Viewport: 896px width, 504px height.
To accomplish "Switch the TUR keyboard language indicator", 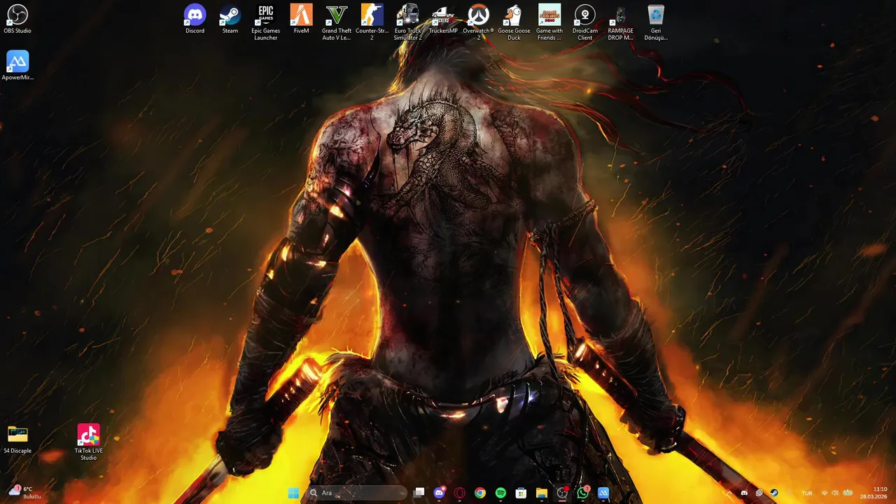I will [x=807, y=493].
